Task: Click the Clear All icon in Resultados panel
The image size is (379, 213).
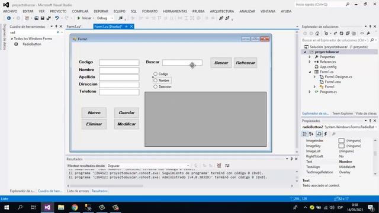Action: click(219, 166)
